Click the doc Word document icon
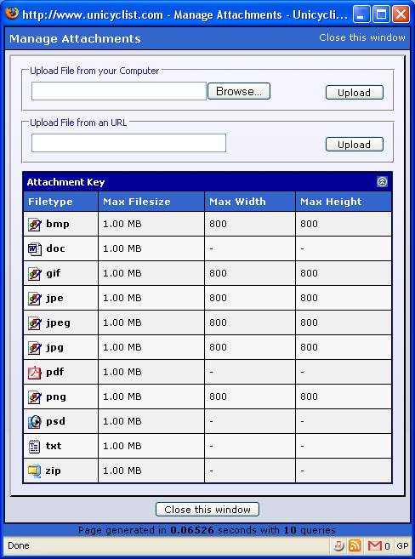 coord(35,248)
